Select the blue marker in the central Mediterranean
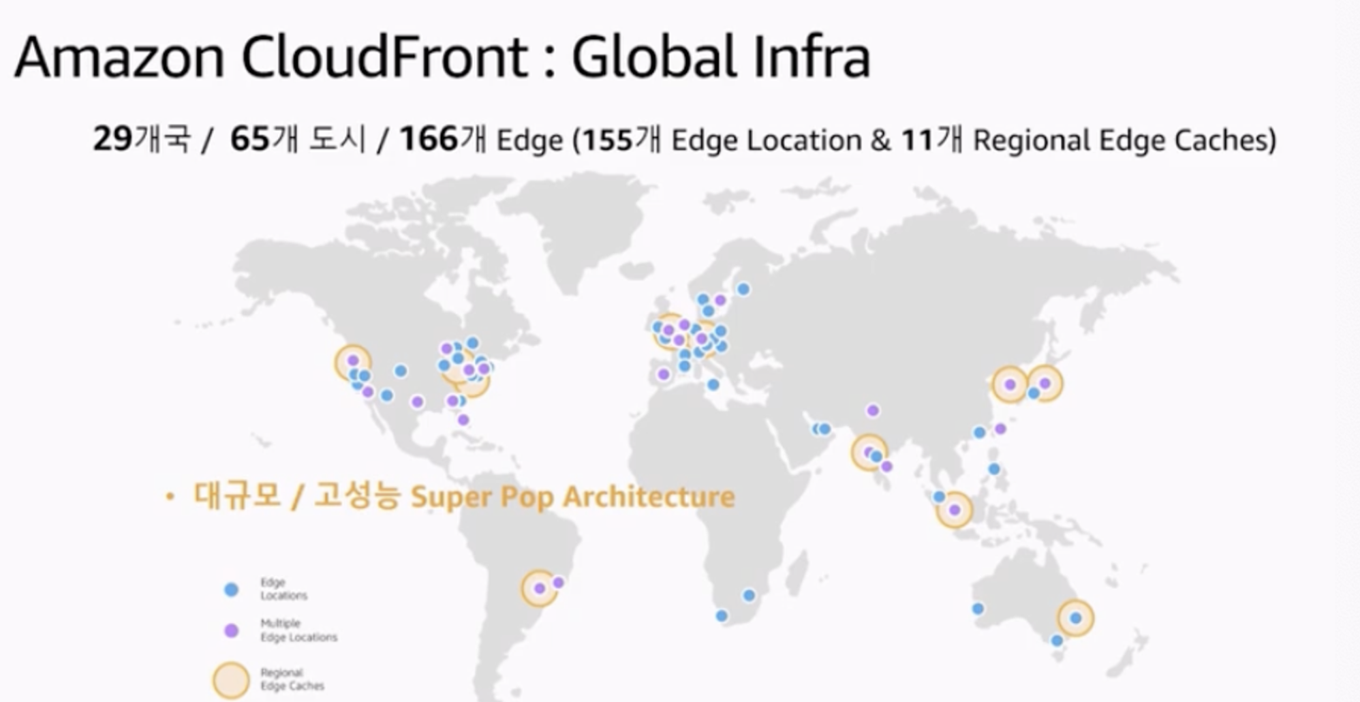The height and width of the screenshot is (702, 1360). coord(713,384)
